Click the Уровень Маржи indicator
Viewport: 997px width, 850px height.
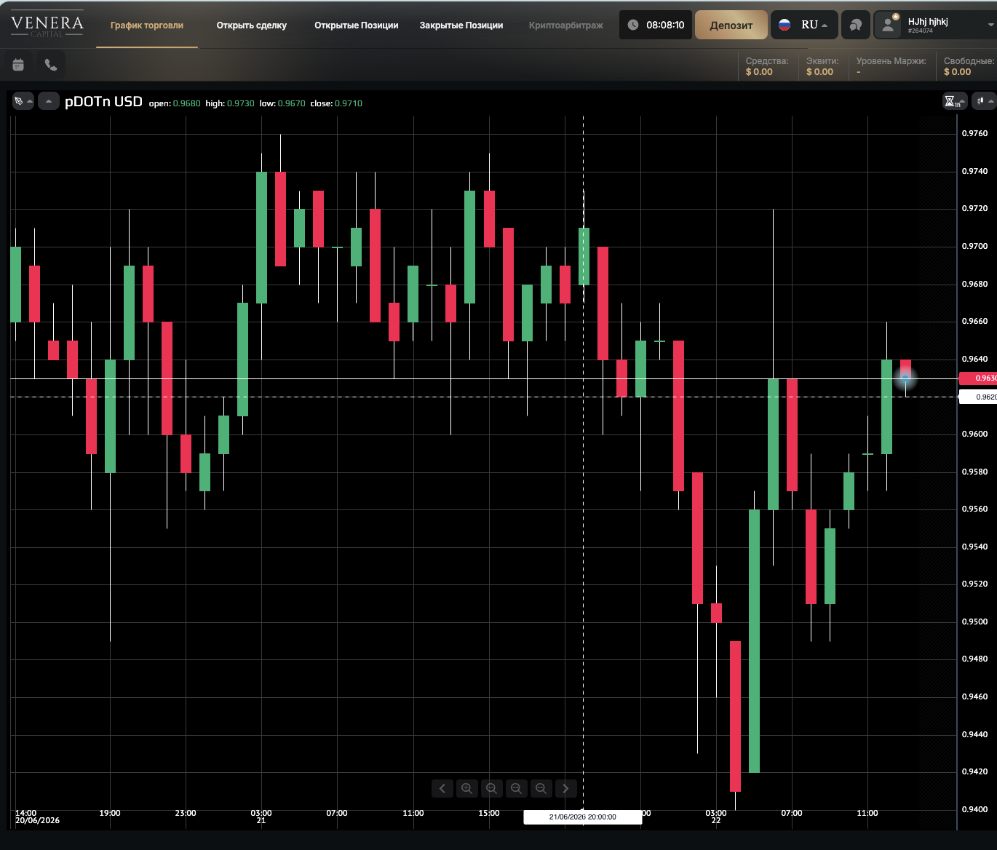[x=891, y=66]
